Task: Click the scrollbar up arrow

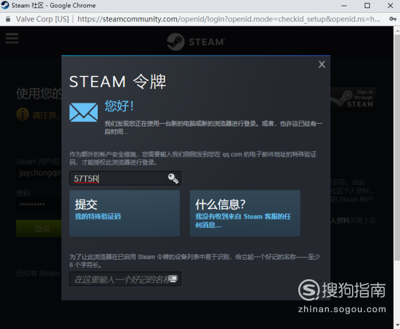Action: click(397, 31)
